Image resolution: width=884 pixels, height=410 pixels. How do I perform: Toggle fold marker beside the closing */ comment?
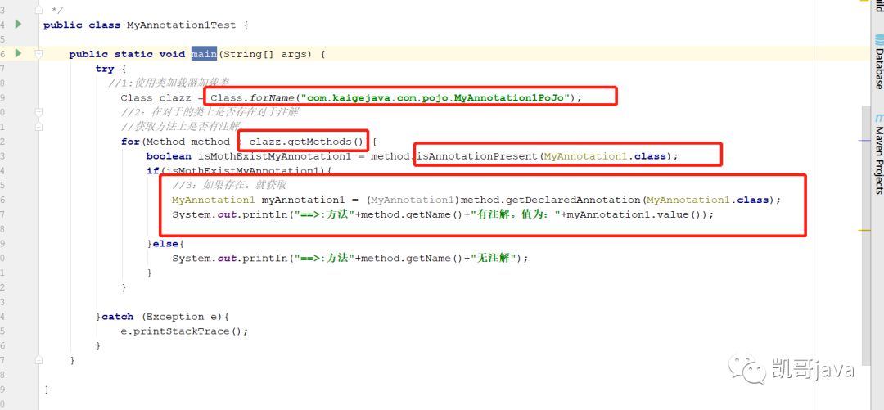tap(38, 10)
